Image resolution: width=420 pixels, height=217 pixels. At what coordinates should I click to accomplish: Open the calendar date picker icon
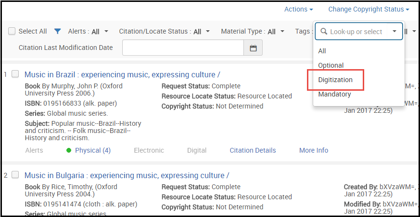coord(253,48)
